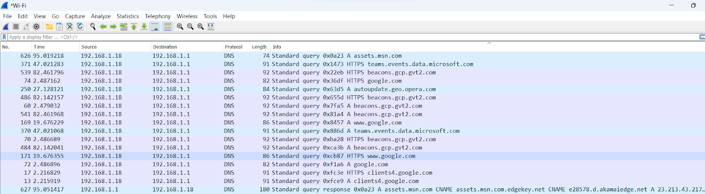This screenshot has height=194, width=705.
Task: Select packet 74 HTTPS google.com query
Action: click(x=352, y=81)
